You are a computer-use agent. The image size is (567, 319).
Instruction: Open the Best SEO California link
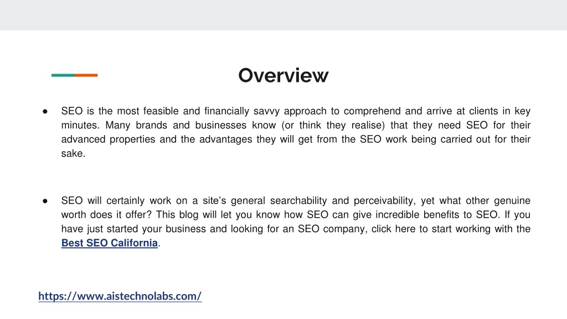tap(110, 243)
